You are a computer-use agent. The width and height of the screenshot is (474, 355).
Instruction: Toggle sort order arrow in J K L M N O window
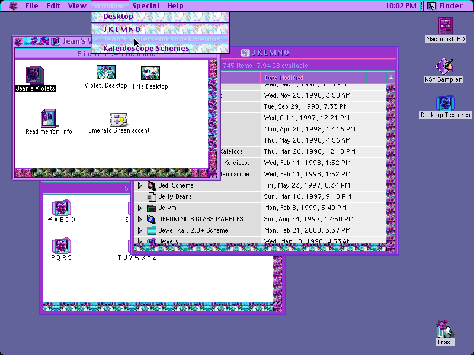click(x=391, y=78)
